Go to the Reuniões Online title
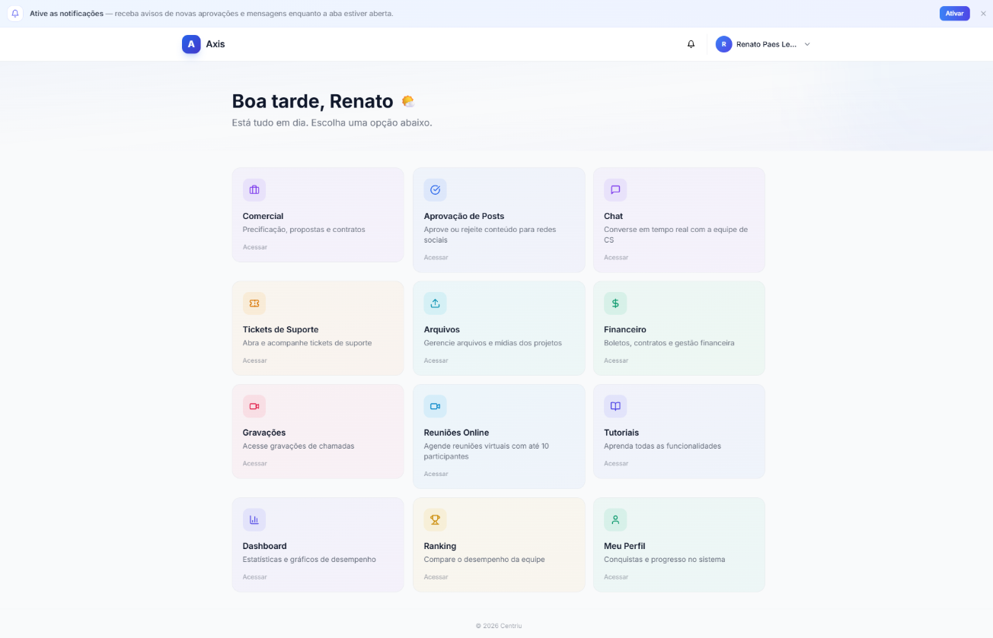Screen dimensions: 993x638 click(x=456, y=433)
